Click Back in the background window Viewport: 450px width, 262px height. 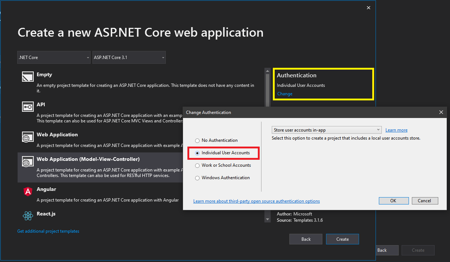tap(387, 250)
